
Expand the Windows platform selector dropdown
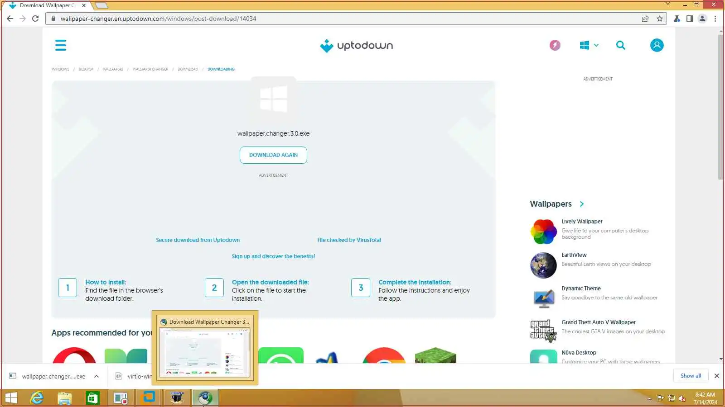tap(589, 45)
